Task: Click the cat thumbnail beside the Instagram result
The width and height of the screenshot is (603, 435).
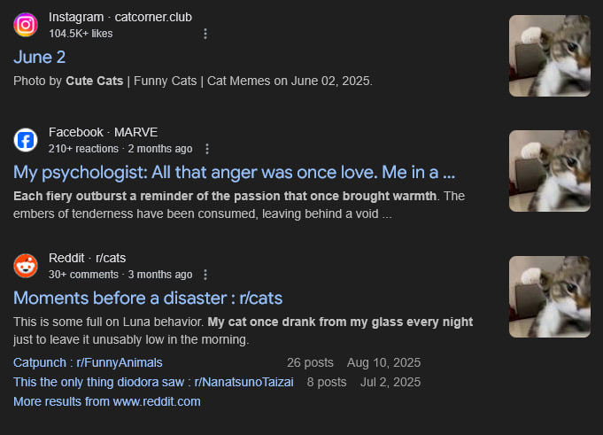Action: 550,56
